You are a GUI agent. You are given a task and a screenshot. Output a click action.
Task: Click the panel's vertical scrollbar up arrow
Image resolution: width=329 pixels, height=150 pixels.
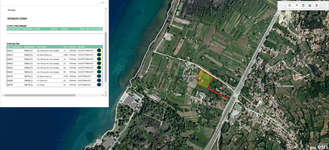pos(106,9)
